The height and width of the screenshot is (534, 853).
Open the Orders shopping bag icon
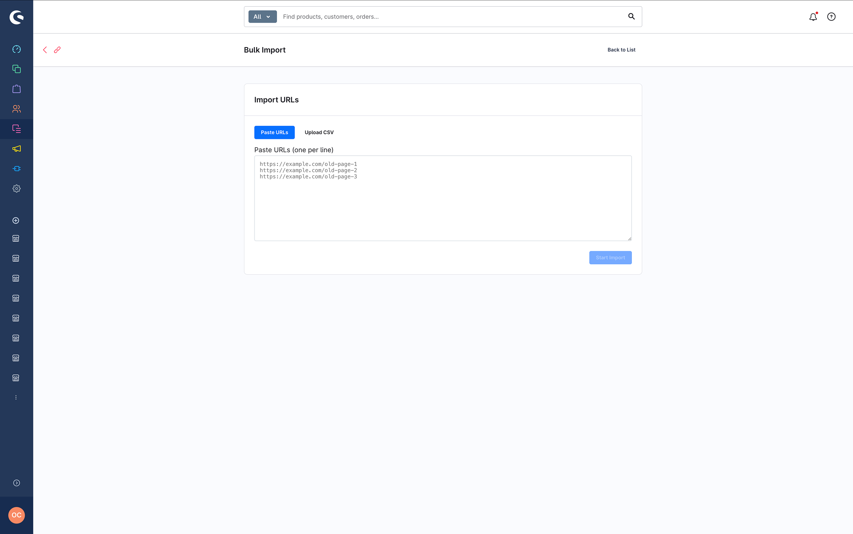point(17,89)
